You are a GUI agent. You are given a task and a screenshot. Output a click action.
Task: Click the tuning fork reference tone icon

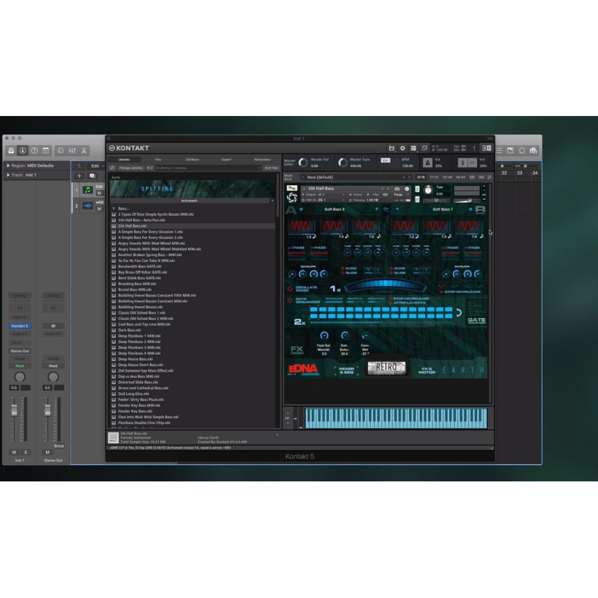pyautogui.click(x=463, y=163)
